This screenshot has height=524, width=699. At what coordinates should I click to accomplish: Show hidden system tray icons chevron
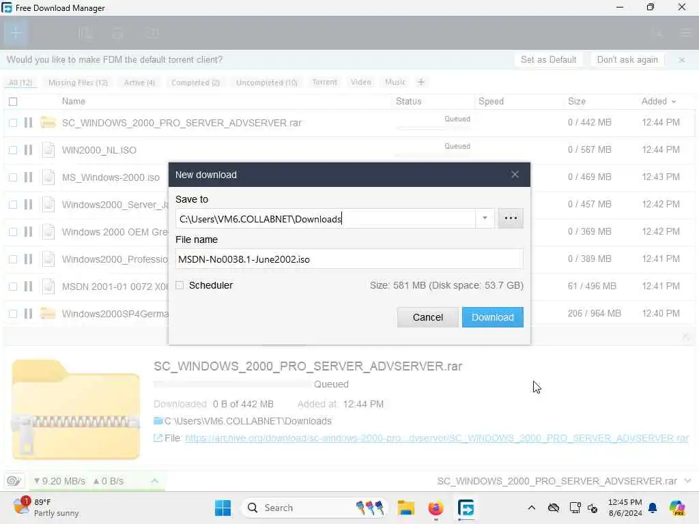tap(531, 508)
